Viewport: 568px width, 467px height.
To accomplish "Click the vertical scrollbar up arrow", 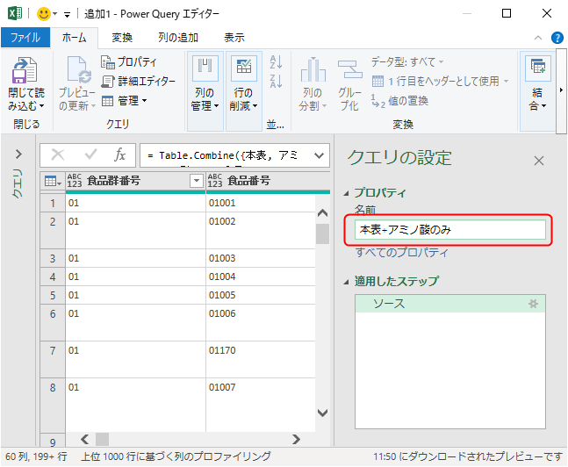I will (x=322, y=213).
